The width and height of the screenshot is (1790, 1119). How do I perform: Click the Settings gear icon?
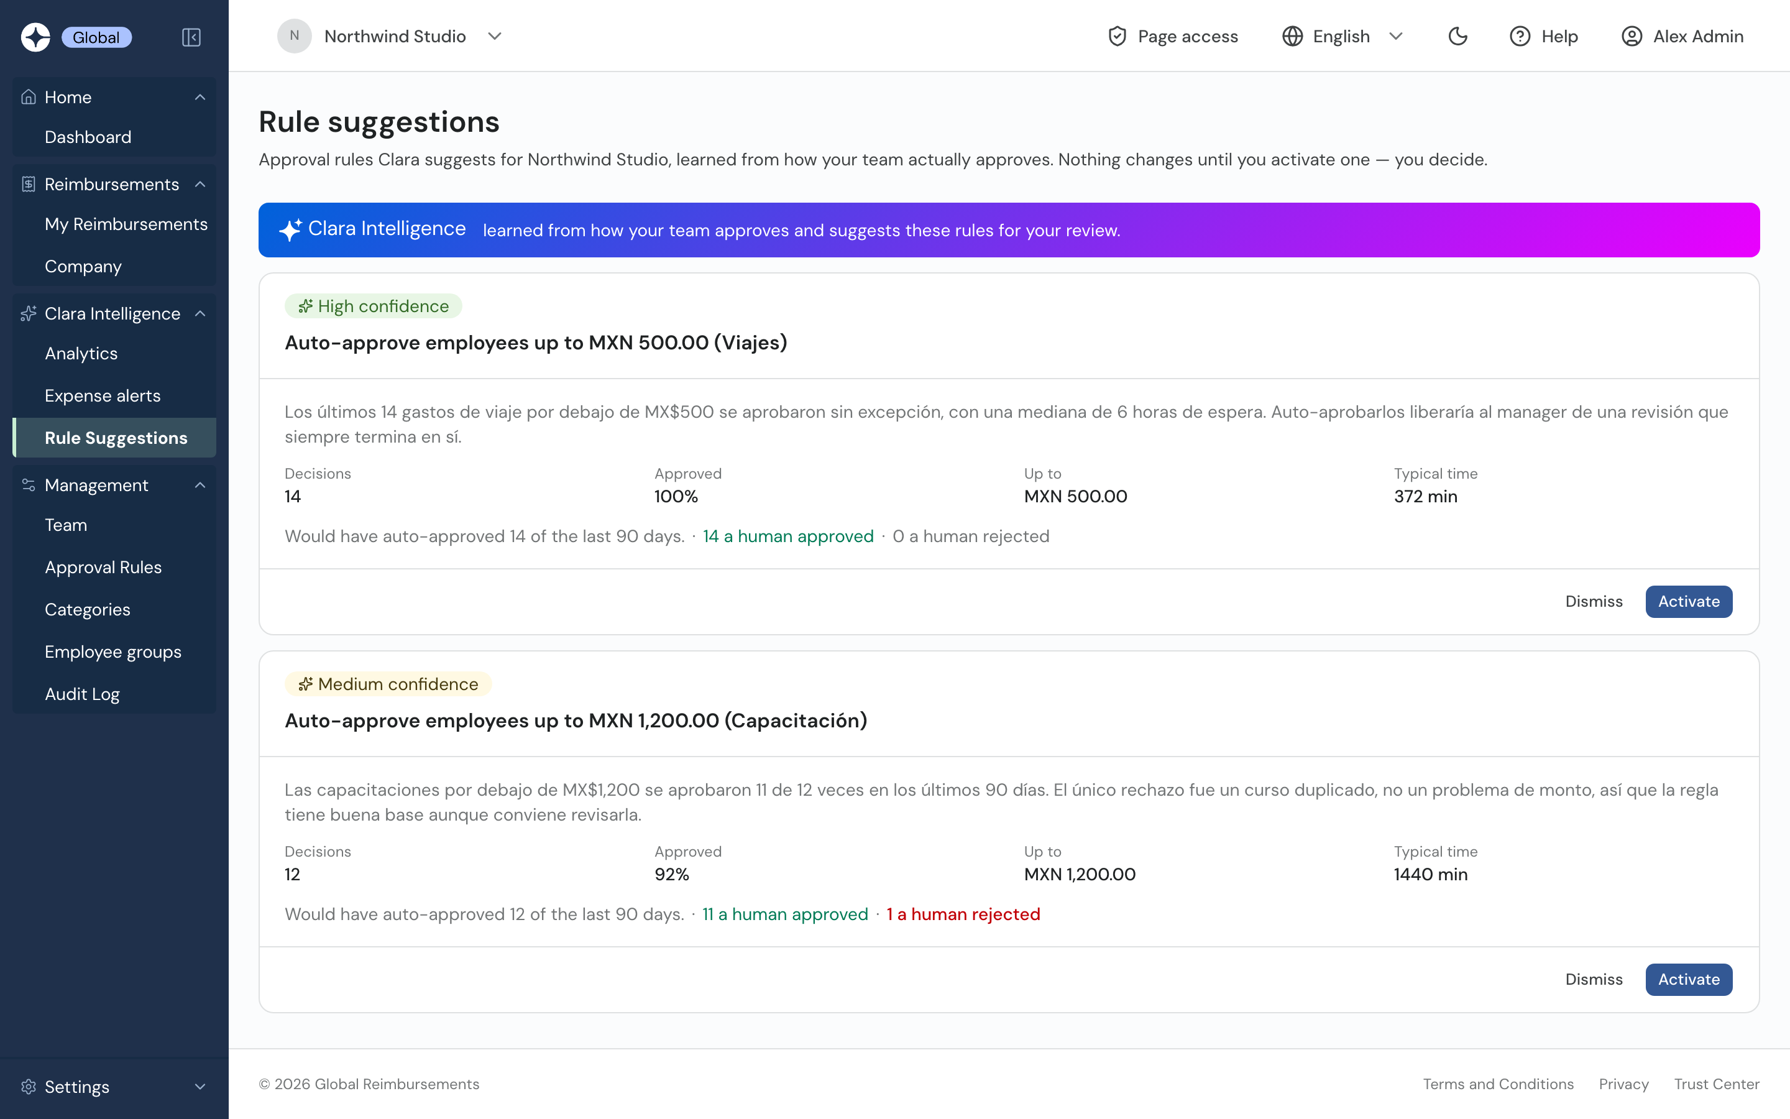tap(29, 1087)
